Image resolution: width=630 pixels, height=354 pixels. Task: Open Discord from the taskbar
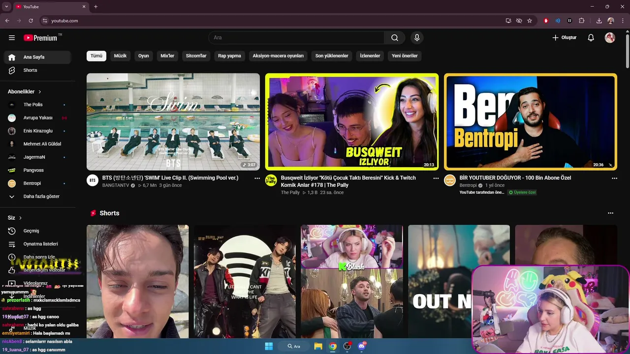[362, 346]
